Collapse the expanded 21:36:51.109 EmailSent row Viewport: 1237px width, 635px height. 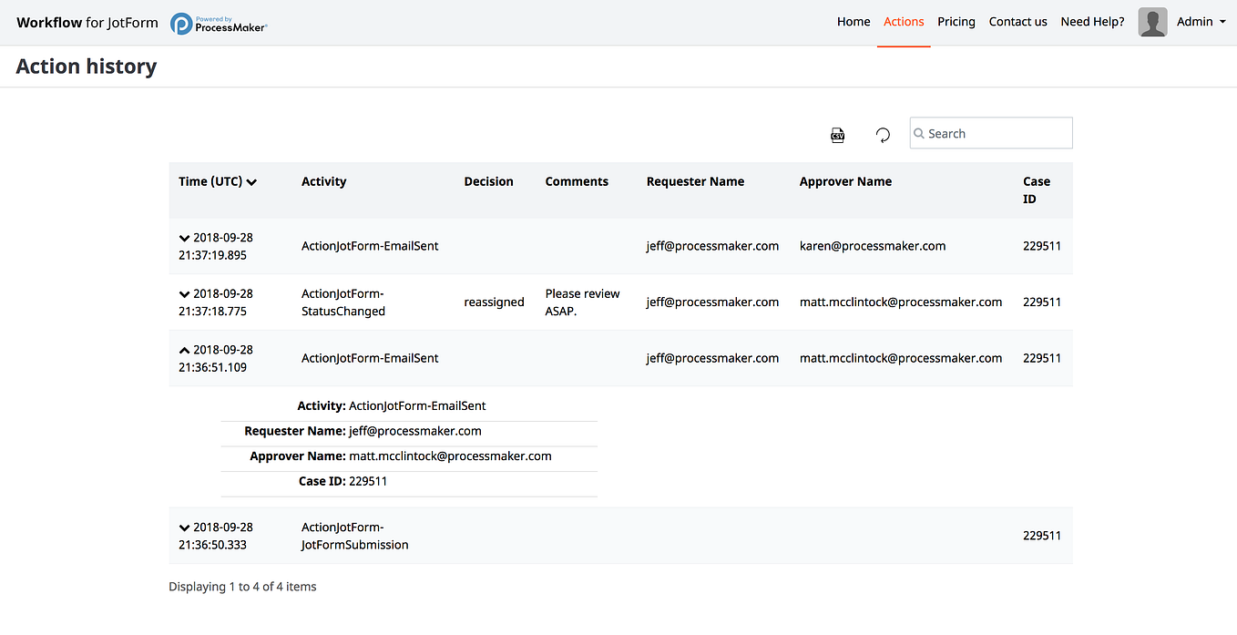(x=183, y=349)
